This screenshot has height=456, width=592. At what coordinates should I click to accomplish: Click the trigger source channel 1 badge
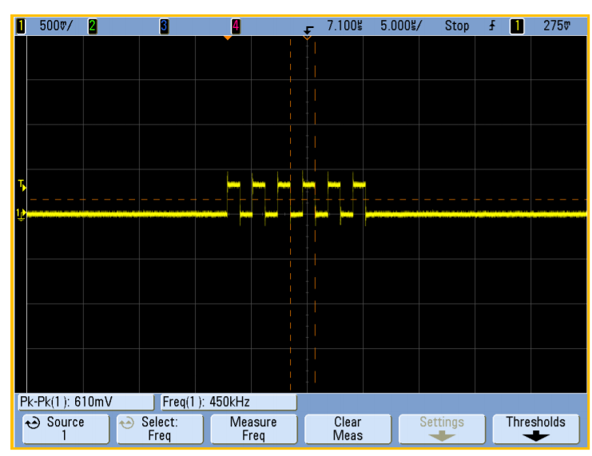(x=517, y=26)
